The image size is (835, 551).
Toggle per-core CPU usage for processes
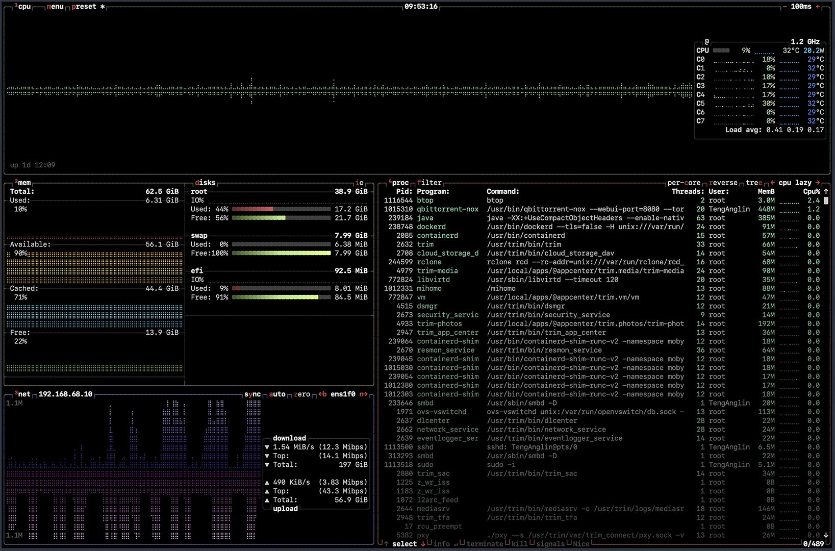pyautogui.click(x=684, y=183)
